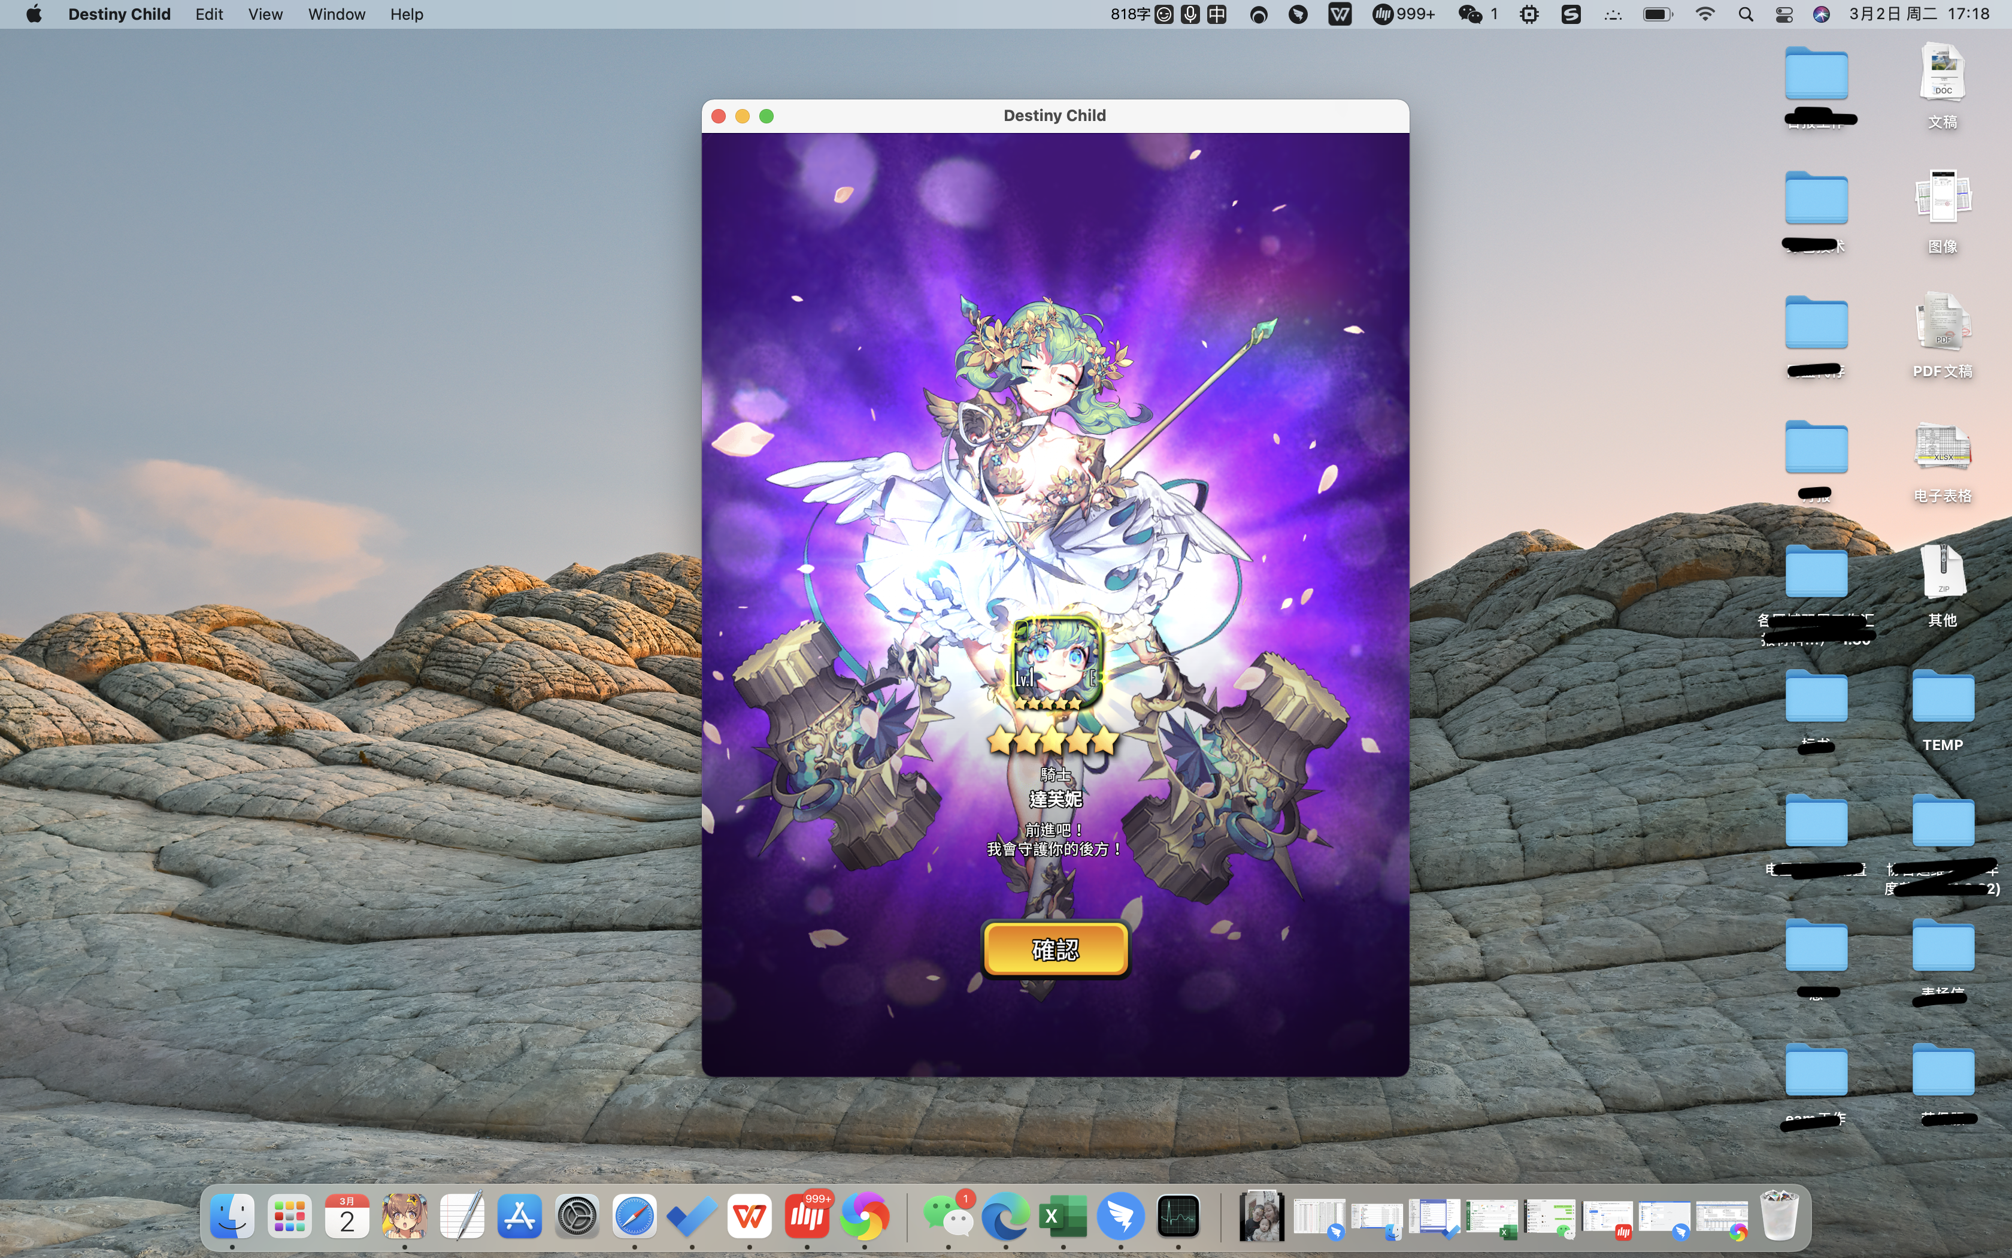Toggle the 中 Chinese input mode indicator
The image size is (2012, 1258).
pyautogui.click(x=1216, y=14)
